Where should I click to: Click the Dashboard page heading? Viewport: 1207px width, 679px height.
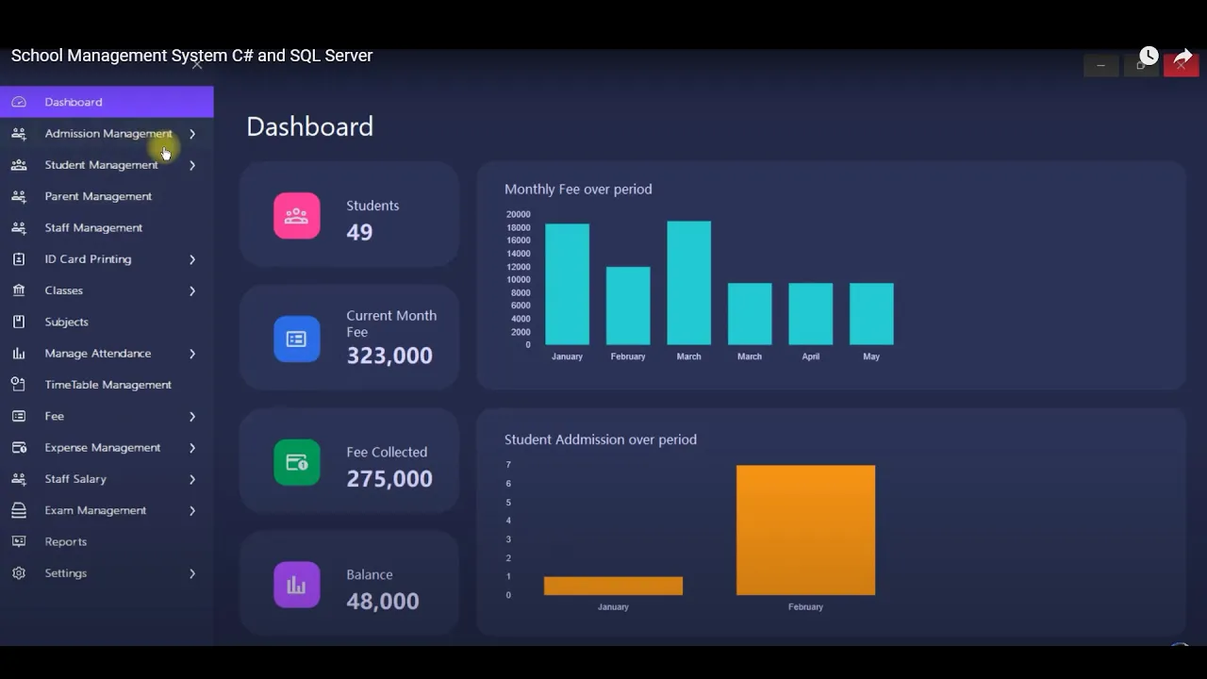click(310, 126)
